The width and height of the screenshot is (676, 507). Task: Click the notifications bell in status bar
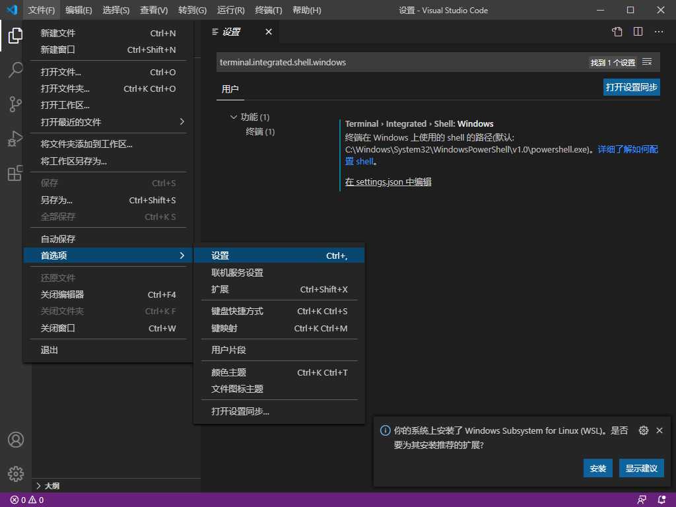661,500
